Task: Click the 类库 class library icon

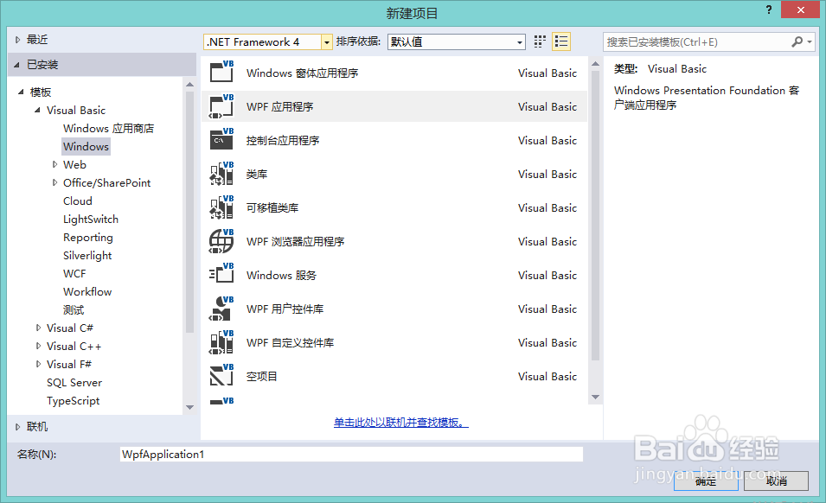Action: coord(221,173)
